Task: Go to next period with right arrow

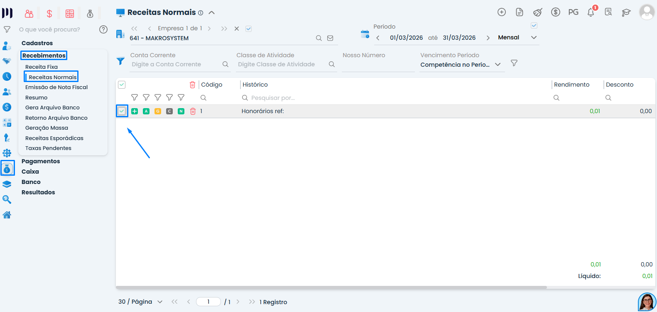Action: click(488, 38)
